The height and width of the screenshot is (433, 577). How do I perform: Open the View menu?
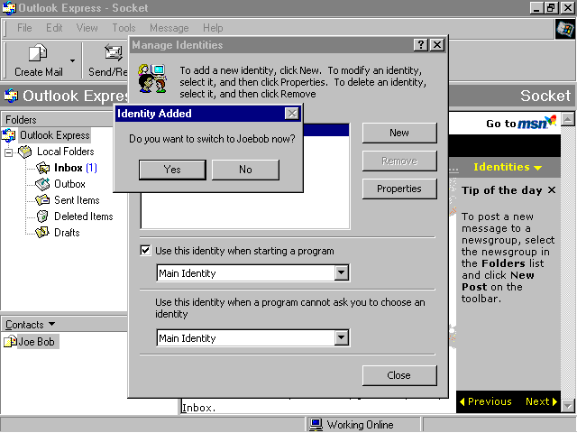[87, 28]
